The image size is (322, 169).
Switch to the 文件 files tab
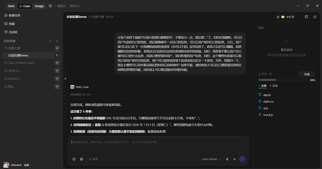(262, 86)
